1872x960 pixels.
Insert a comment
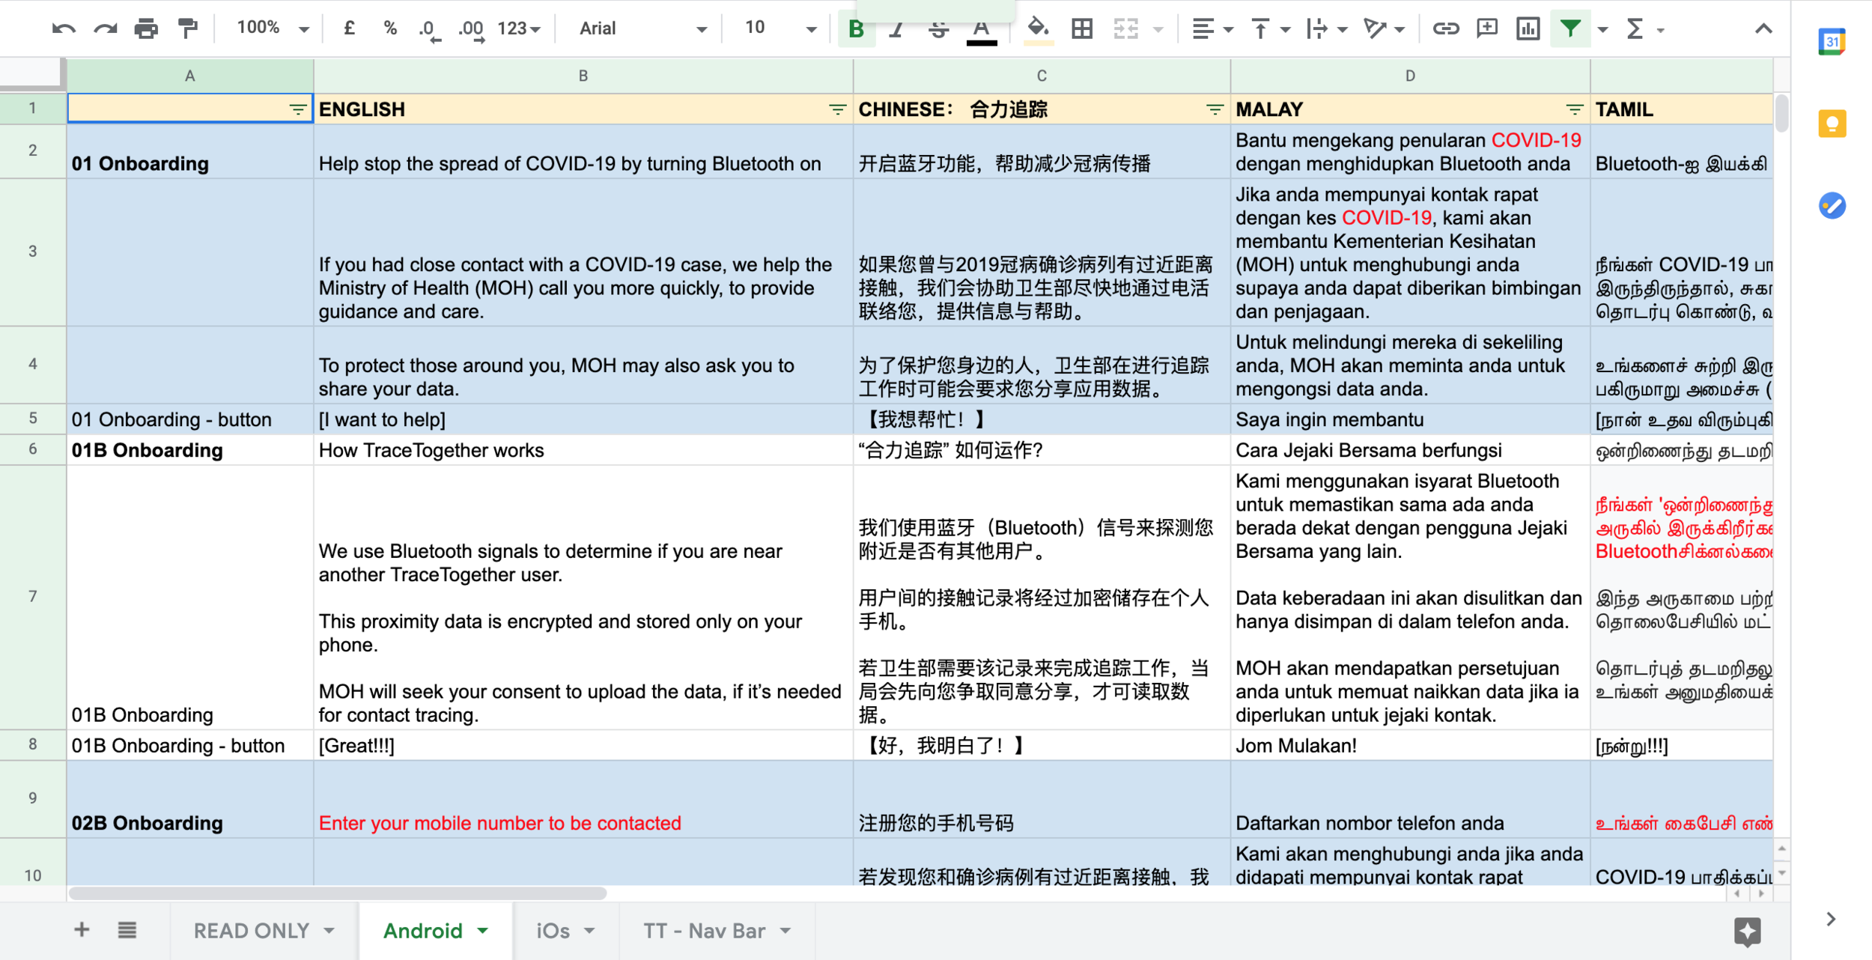(1486, 29)
